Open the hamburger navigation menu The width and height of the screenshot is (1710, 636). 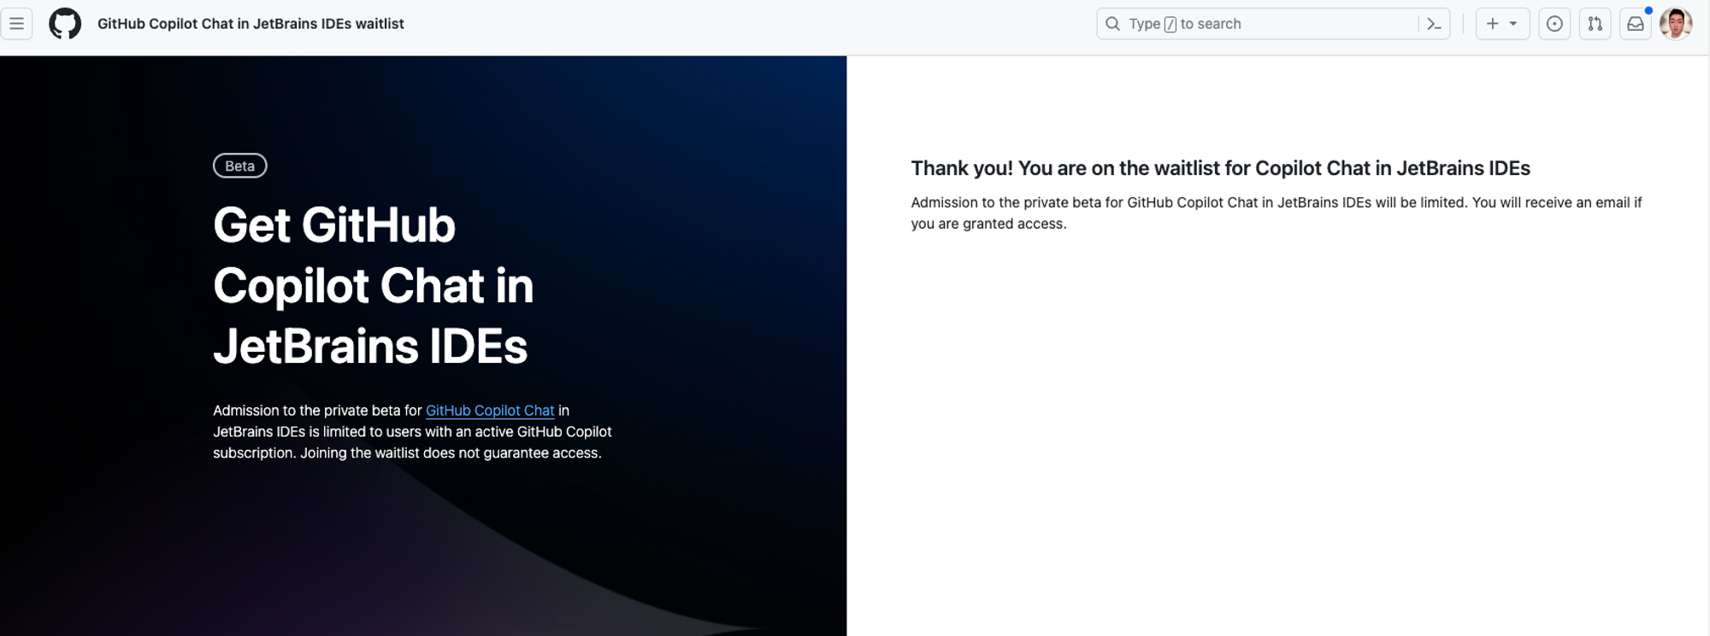pos(16,24)
